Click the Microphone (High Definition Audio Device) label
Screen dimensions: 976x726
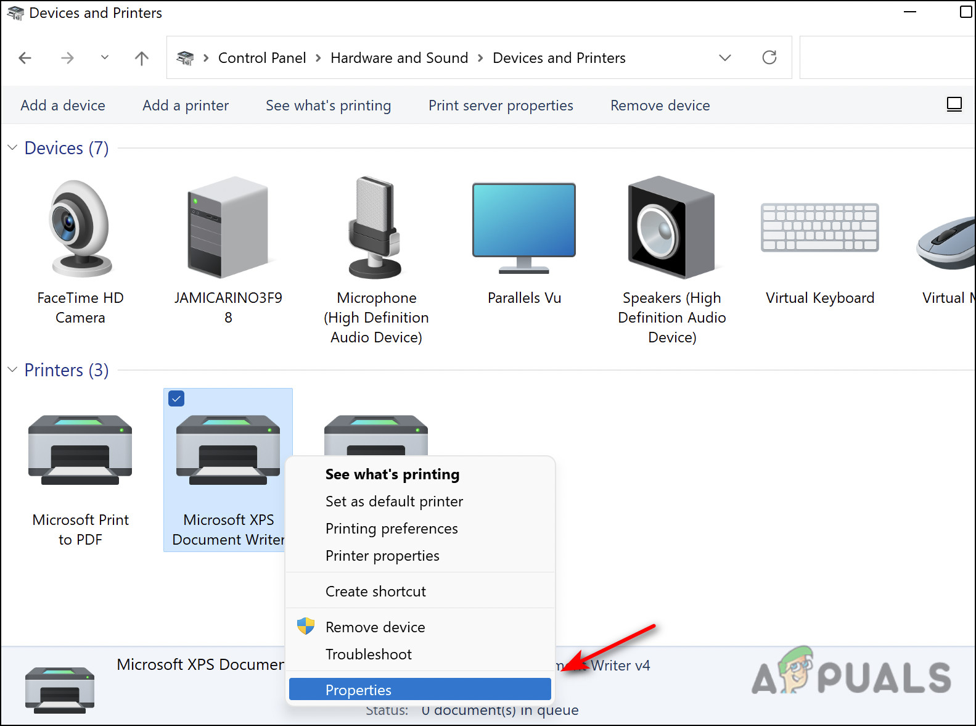coord(376,318)
